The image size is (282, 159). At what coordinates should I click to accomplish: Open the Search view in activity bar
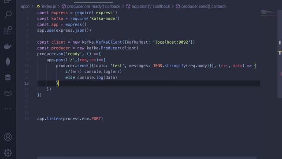(x=8, y=15)
